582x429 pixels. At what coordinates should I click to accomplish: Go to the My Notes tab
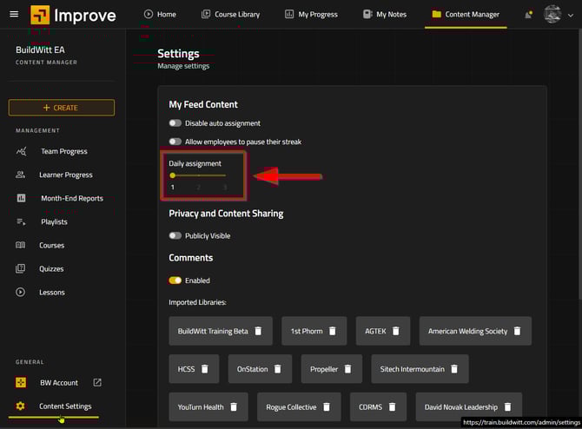[x=385, y=15]
